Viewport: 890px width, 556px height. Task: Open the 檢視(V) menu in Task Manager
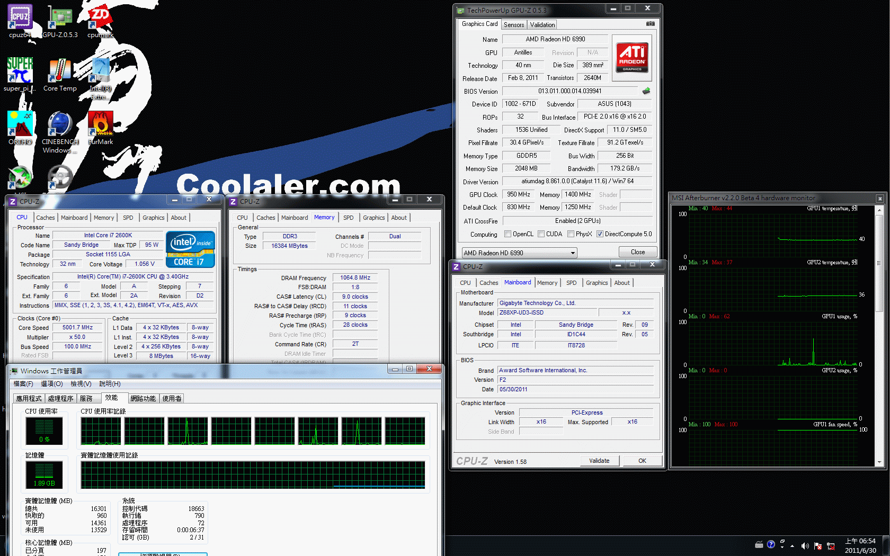click(x=81, y=384)
